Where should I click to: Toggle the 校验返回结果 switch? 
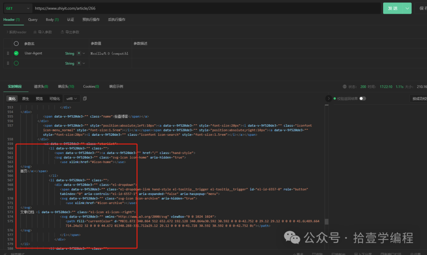[x=363, y=98]
